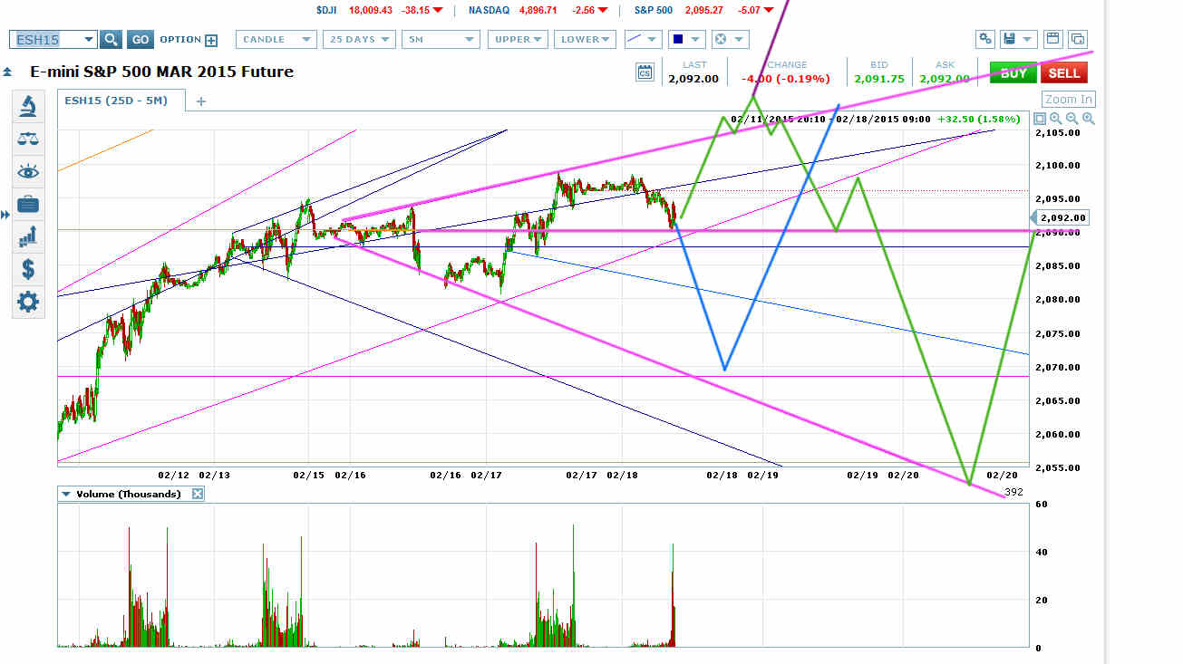Open the ESH15 symbol dropdown

[88, 39]
